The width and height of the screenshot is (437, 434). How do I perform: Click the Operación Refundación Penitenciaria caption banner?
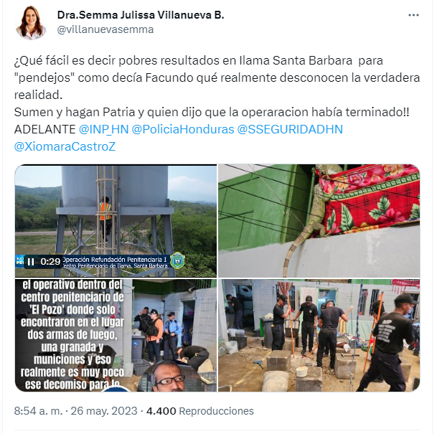pyautogui.click(x=115, y=262)
